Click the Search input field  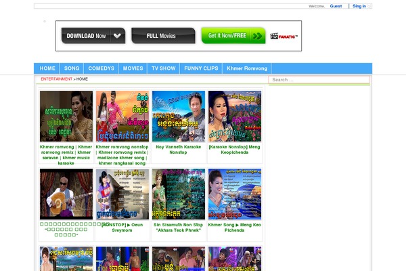[x=319, y=80]
